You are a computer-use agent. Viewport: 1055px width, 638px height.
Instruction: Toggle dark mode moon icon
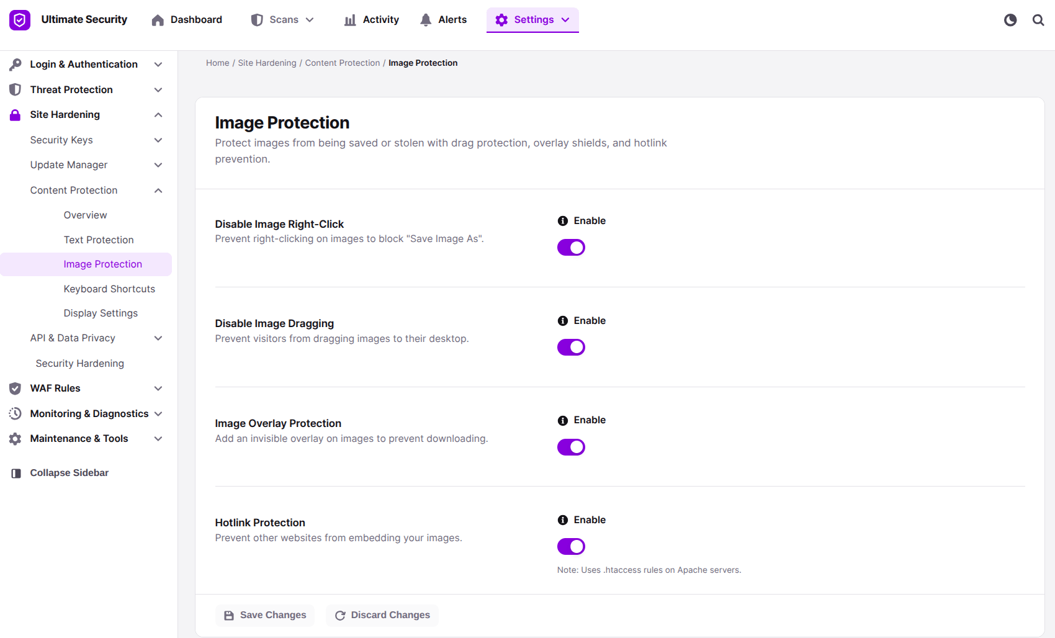coord(1010,20)
